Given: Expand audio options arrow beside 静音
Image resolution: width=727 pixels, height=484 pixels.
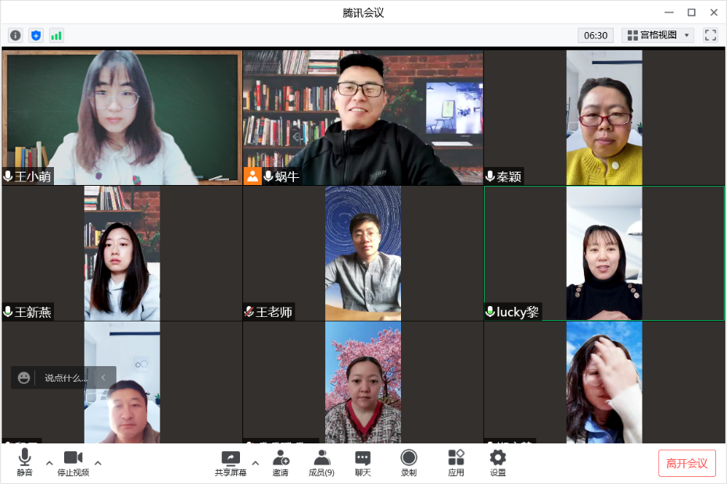Looking at the screenshot, I should click(x=49, y=463).
